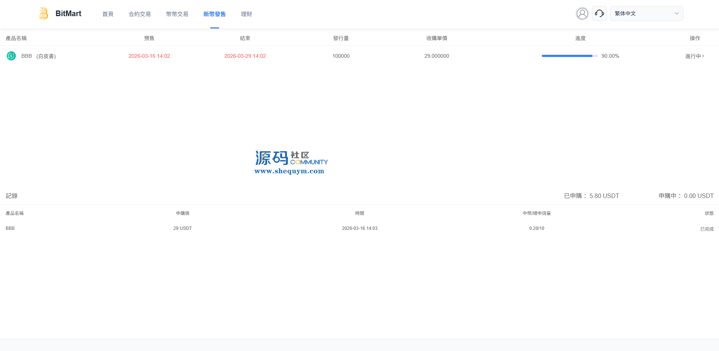Click the presale date 2026-03-16 14:02

point(149,56)
